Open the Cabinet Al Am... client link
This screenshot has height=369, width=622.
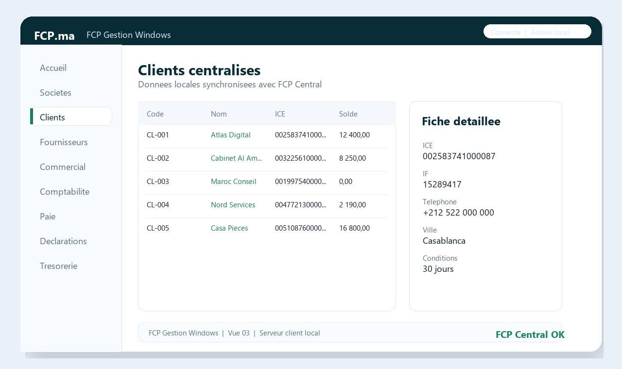tap(237, 158)
